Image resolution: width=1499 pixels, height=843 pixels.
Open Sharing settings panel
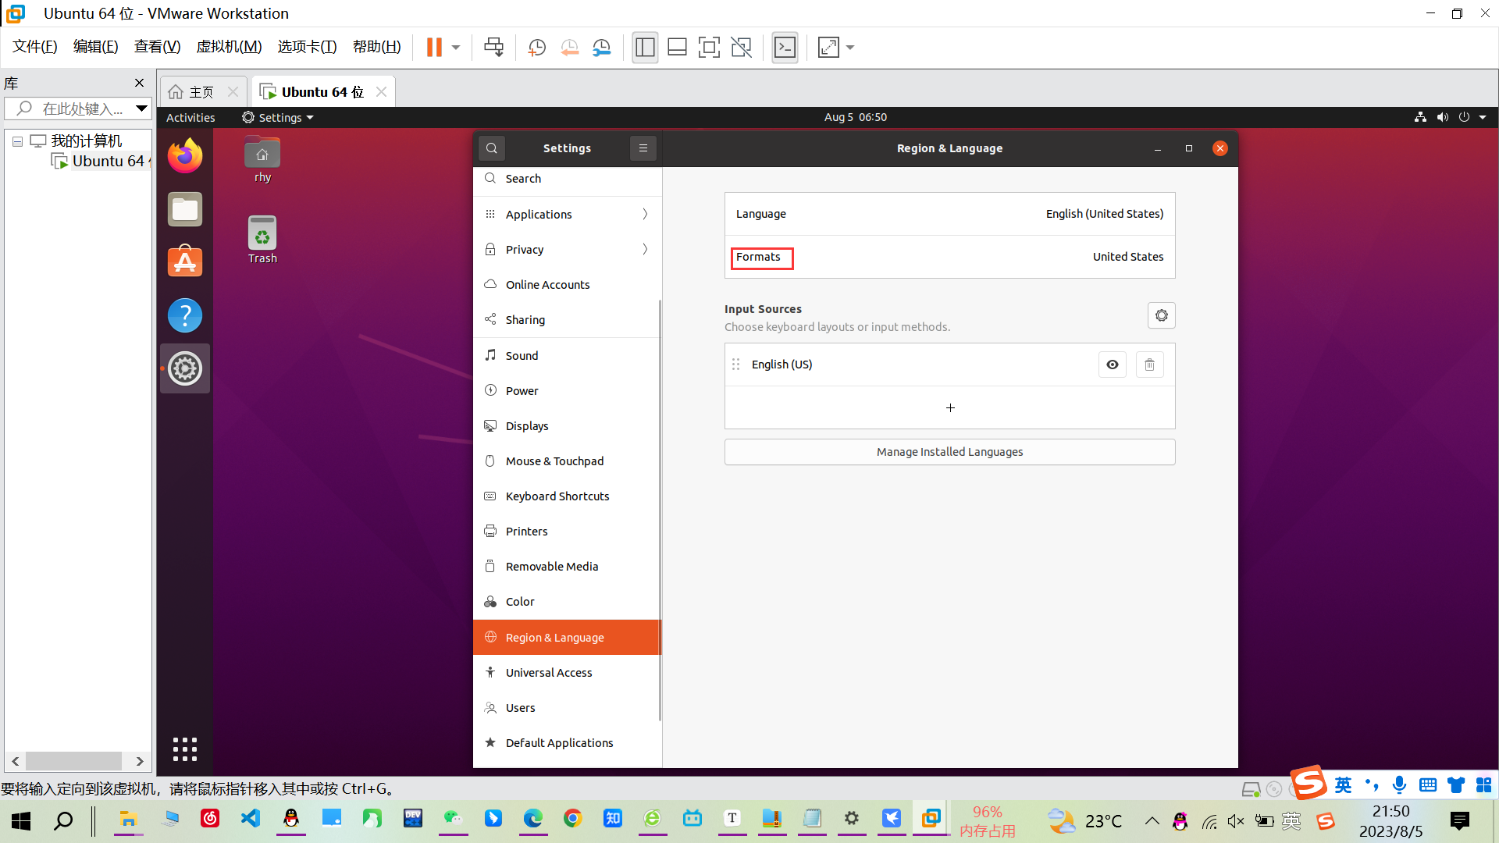click(x=568, y=319)
